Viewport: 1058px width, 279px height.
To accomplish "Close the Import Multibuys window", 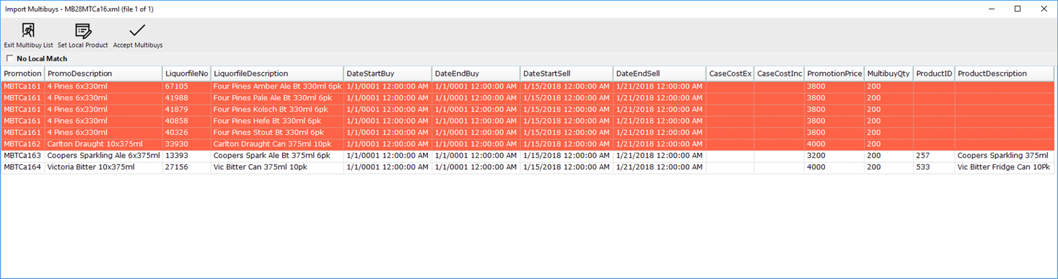I will click(x=1044, y=9).
